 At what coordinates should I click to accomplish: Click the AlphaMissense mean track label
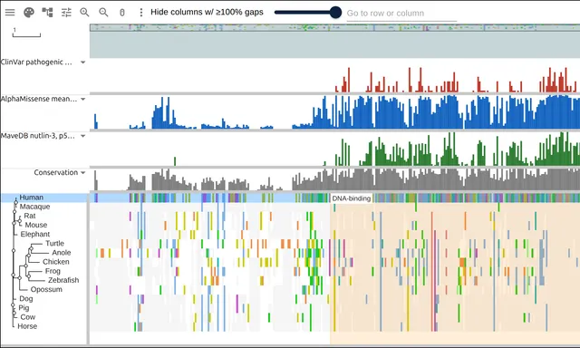[39, 99]
